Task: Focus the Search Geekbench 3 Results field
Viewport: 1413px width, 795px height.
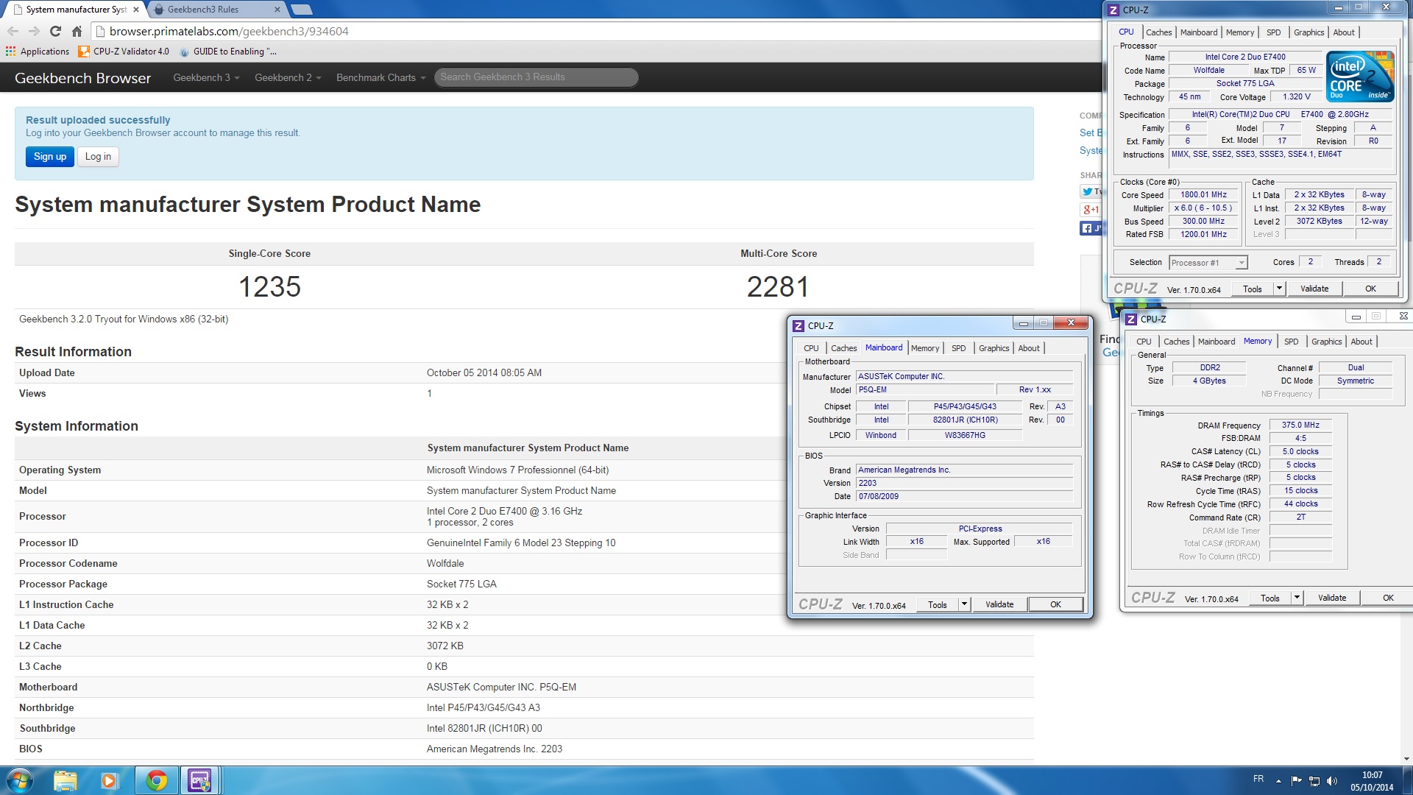Action: [x=536, y=77]
